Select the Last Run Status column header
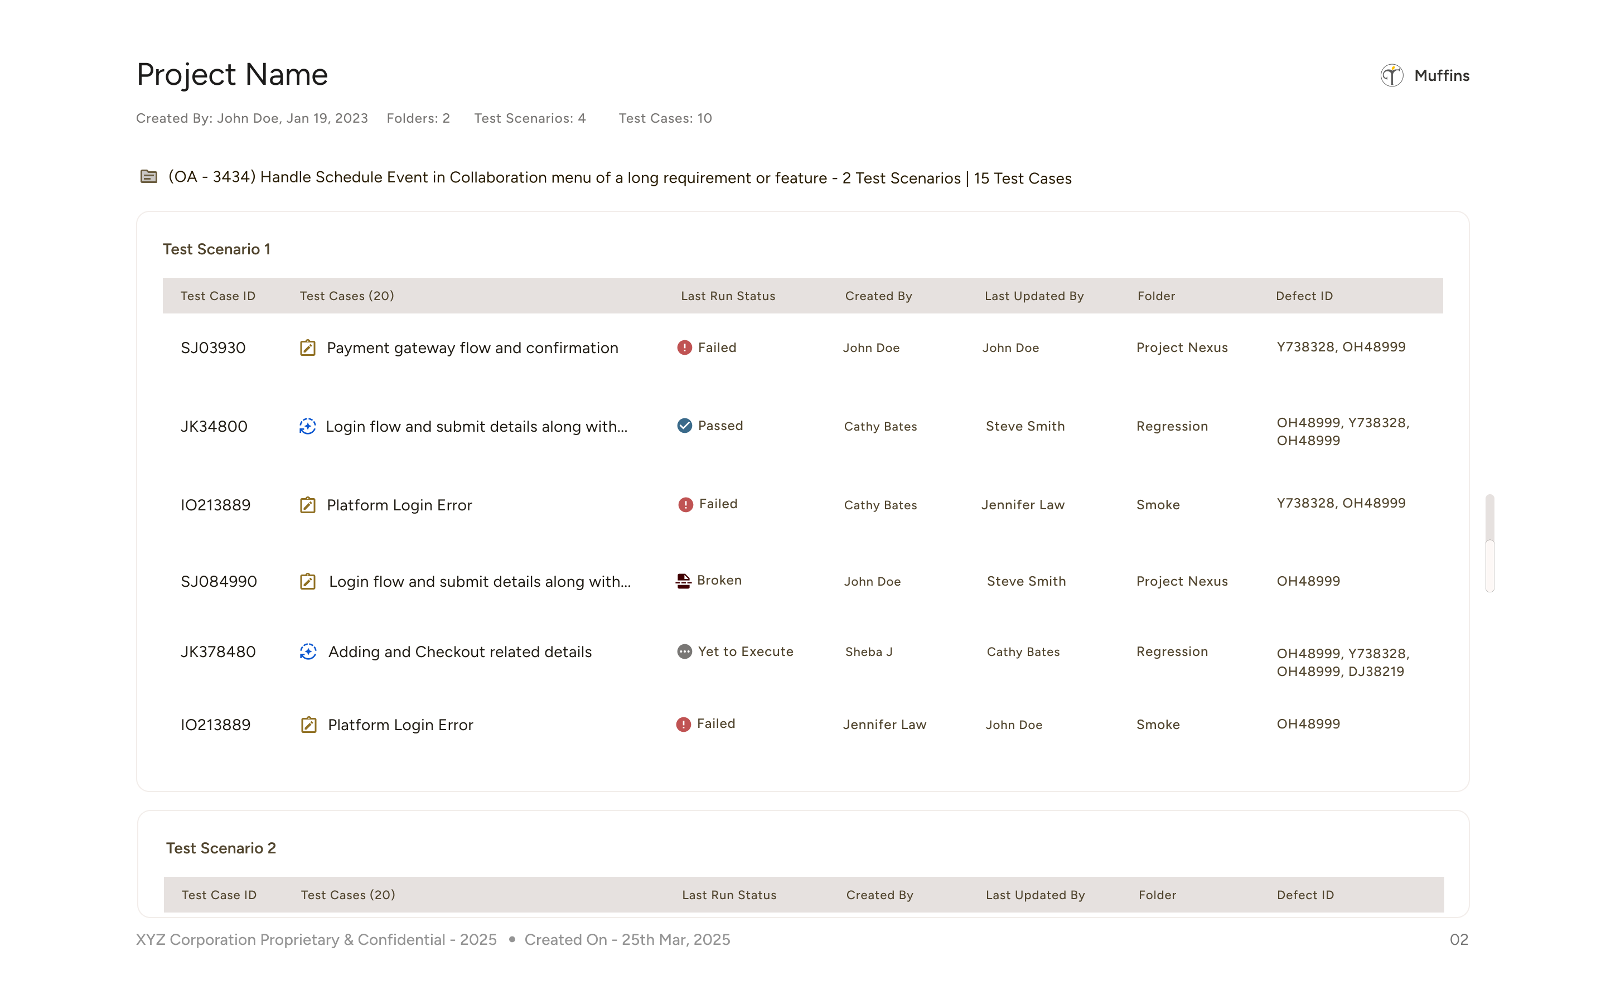 point(727,296)
